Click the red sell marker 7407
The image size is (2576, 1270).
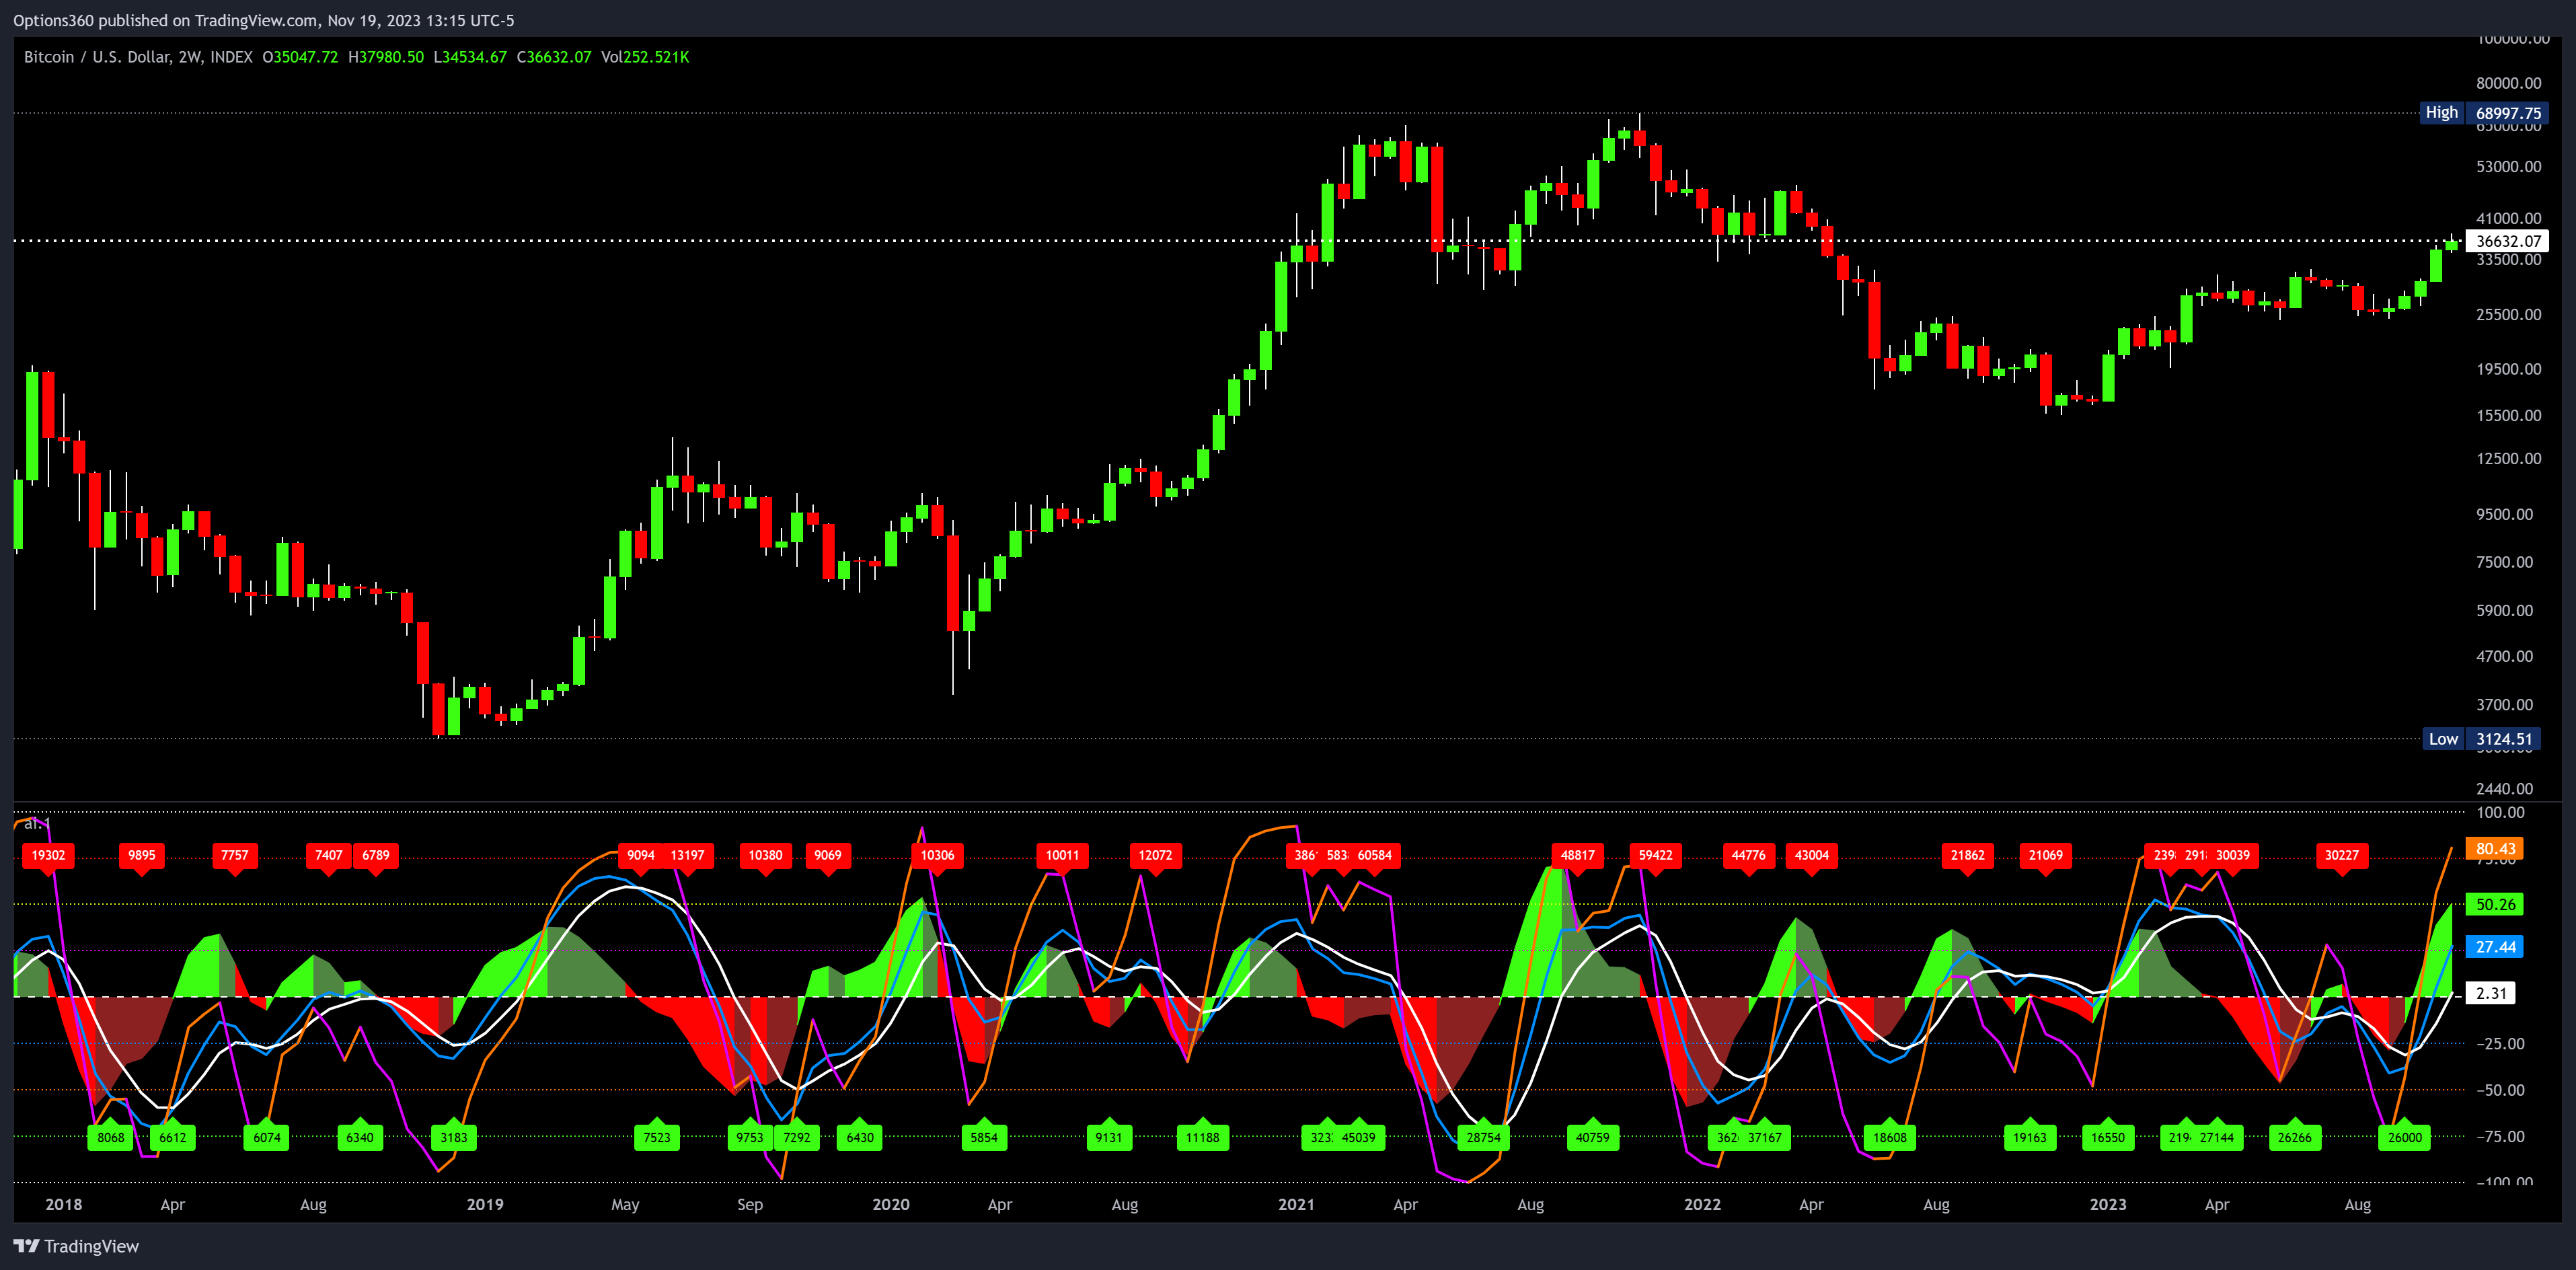click(x=328, y=856)
